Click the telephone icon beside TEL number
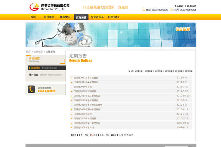The image size is (221, 147). [x=144, y=10]
